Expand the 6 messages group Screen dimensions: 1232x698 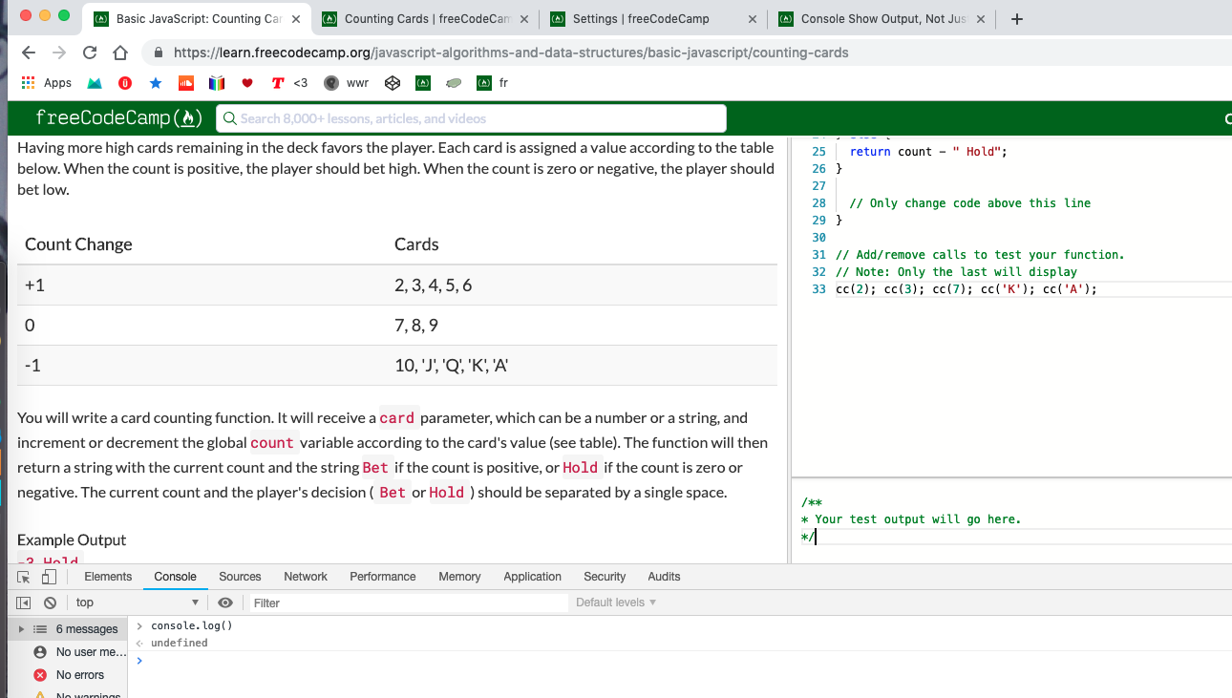pos(23,629)
